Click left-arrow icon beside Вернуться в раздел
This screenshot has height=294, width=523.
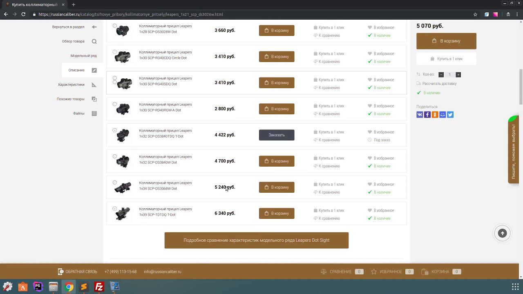pyautogui.click(x=94, y=27)
